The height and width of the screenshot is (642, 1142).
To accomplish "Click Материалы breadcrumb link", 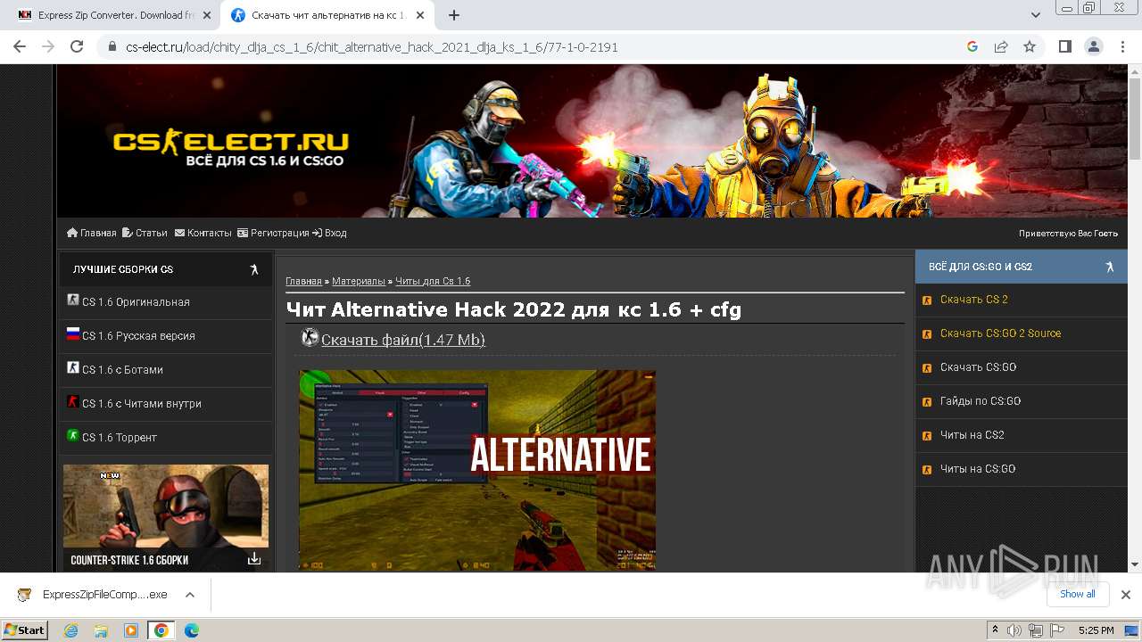I will [x=359, y=281].
